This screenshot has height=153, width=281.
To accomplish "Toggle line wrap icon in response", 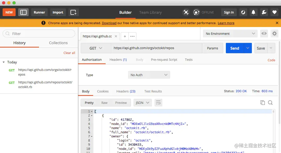I will 158,103.
